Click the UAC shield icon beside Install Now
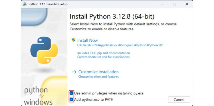This screenshot has height=106, width=214. 74,40
